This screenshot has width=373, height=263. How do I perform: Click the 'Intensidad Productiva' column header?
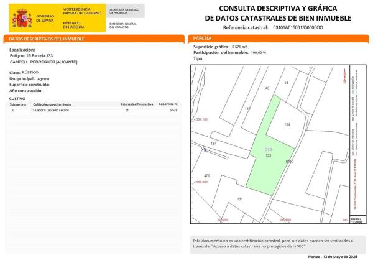pyautogui.click(x=137, y=104)
